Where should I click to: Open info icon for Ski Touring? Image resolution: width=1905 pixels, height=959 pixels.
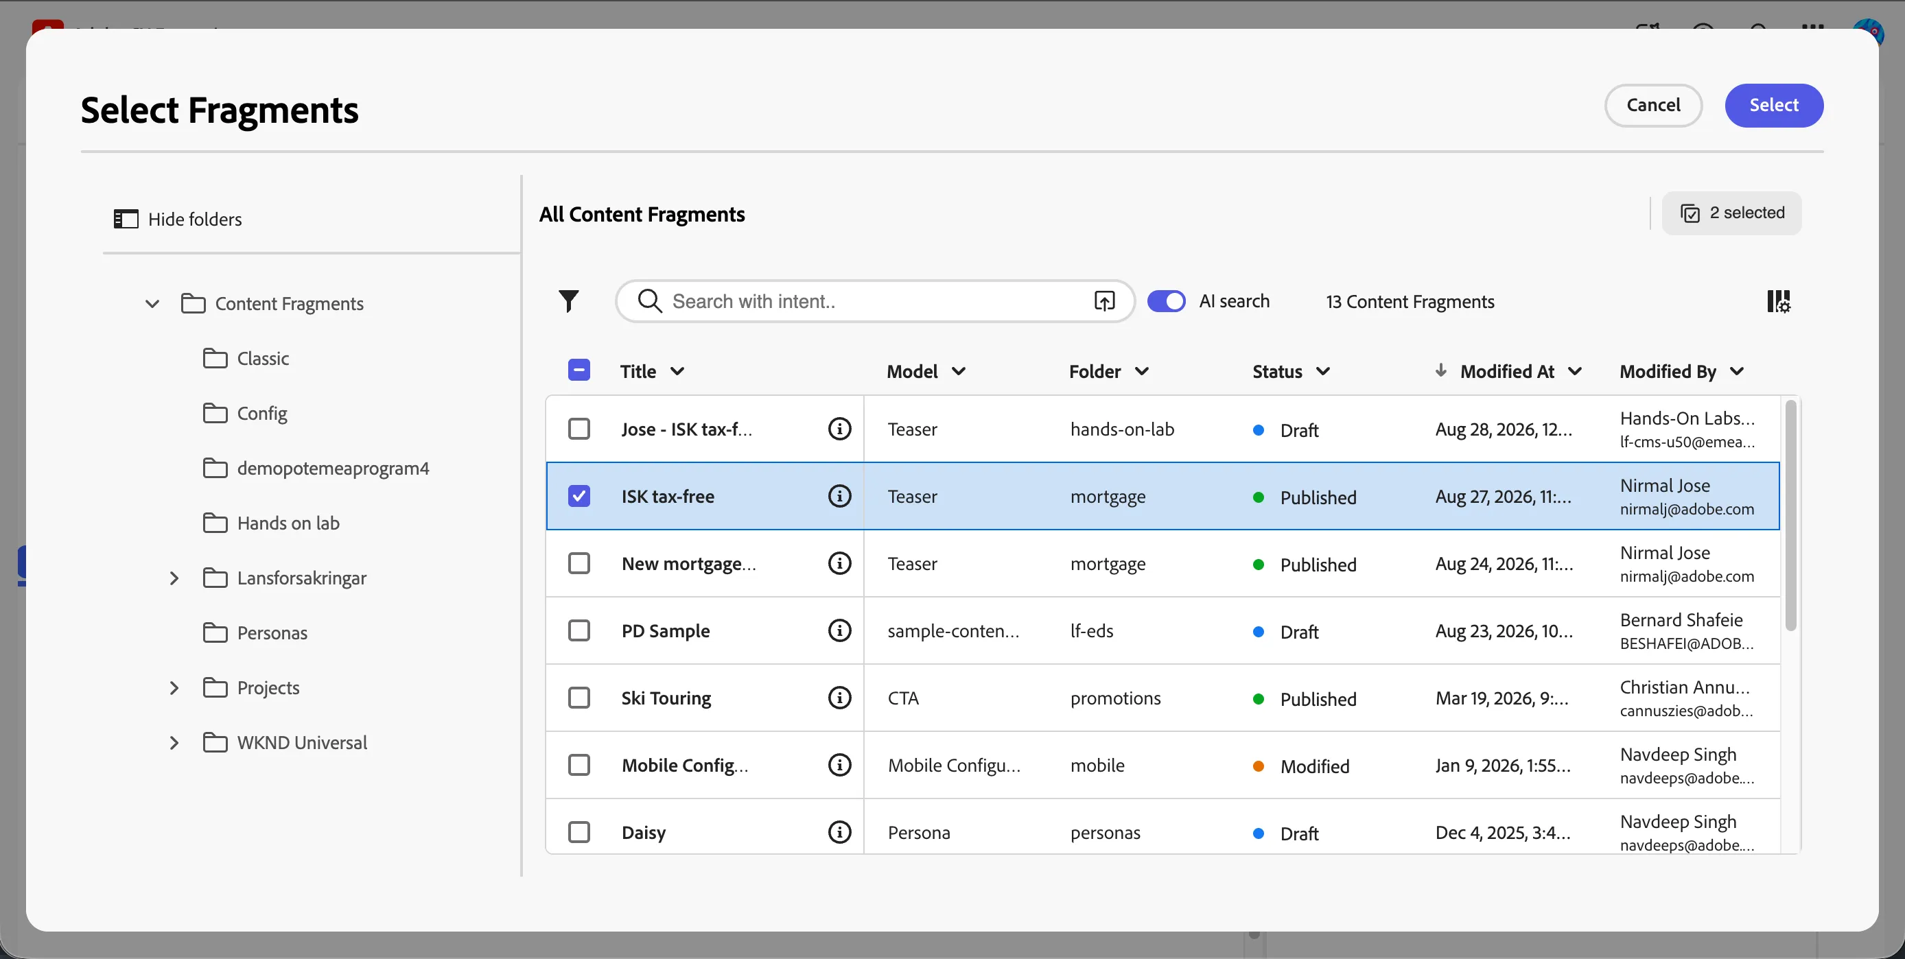coord(839,698)
